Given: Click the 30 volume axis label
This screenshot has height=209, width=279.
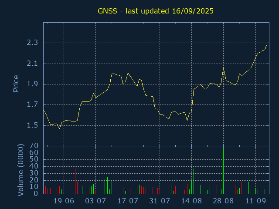Looking at the screenshot, I should coord(34,173).
